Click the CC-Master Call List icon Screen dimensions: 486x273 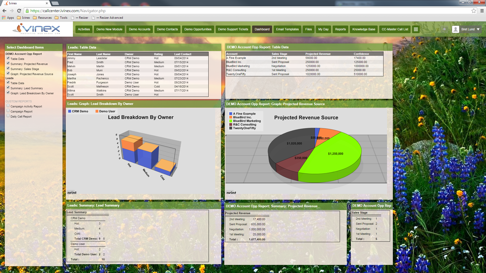pos(395,29)
